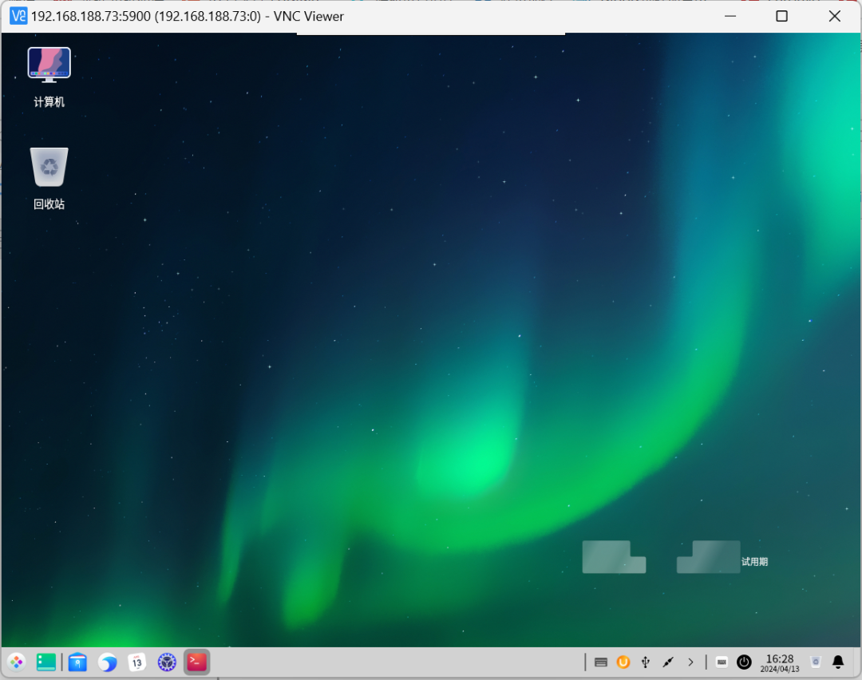Open the recycle bin icon in the tray

point(815,662)
